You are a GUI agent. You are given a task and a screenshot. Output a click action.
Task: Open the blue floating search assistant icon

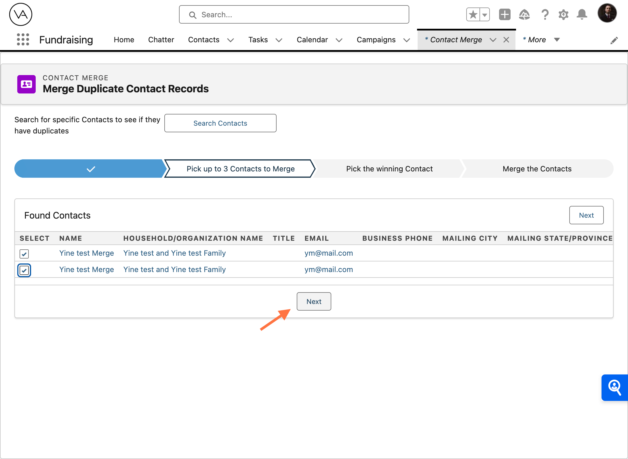click(615, 388)
